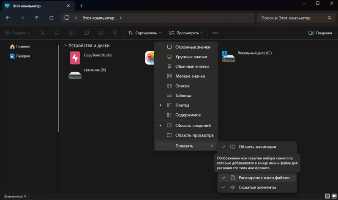Click the search magnifier icon
The image size is (338, 200).
pos(330,18)
